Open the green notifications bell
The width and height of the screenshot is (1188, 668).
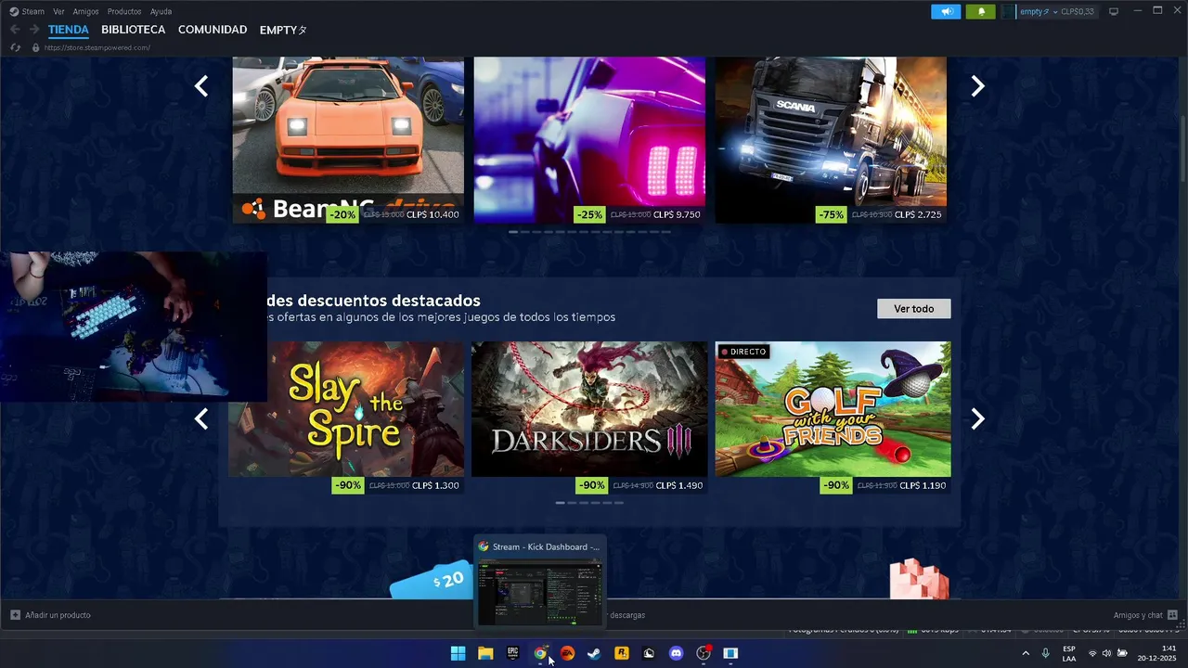(981, 11)
